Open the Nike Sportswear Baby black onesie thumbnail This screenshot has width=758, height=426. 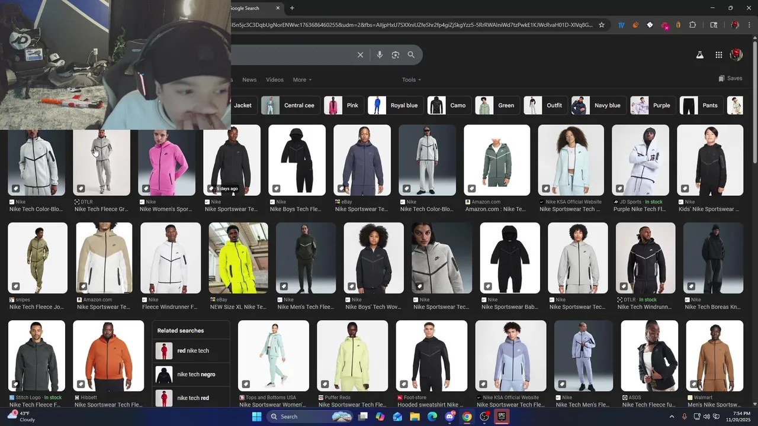click(510, 258)
